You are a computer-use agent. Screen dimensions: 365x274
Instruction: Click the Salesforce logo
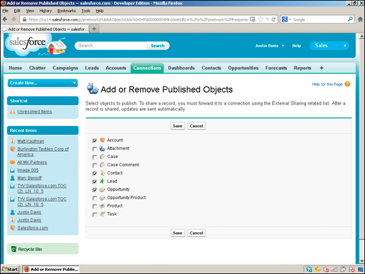pos(28,43)
